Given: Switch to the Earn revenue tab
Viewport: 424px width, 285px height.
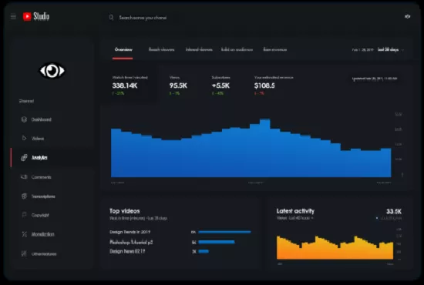Looking at the screenshot, I should 275,49.
